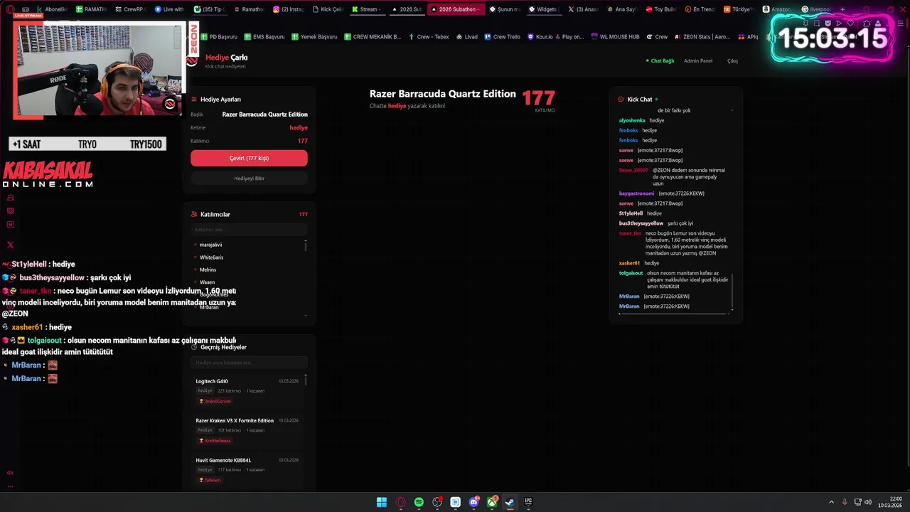
Task: Click the participants icon beside Katılımcılar
Action: 194,214
